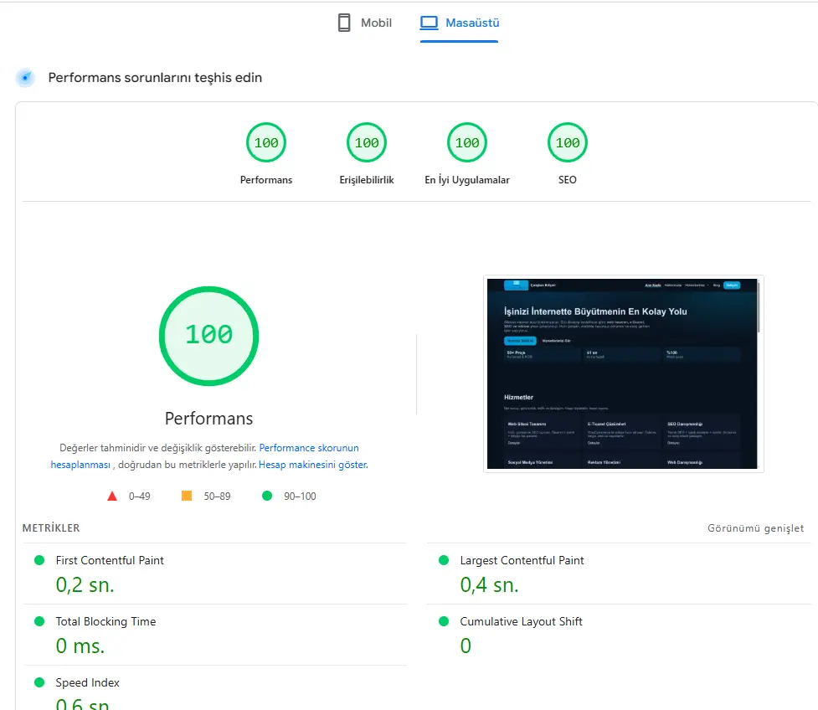This screenshot has width=818, height=710.
Task: Click the 0,4 sn. LCP value
Action: click(x=489, y=585)
